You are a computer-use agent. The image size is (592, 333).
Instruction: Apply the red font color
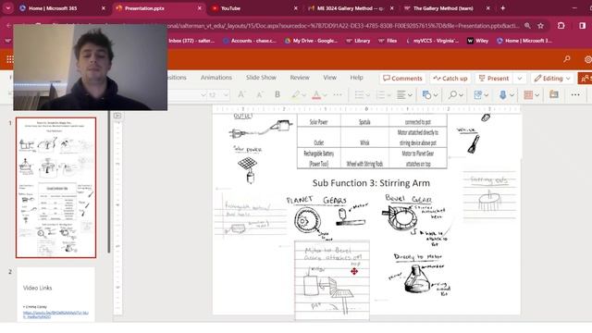point(316,94)
